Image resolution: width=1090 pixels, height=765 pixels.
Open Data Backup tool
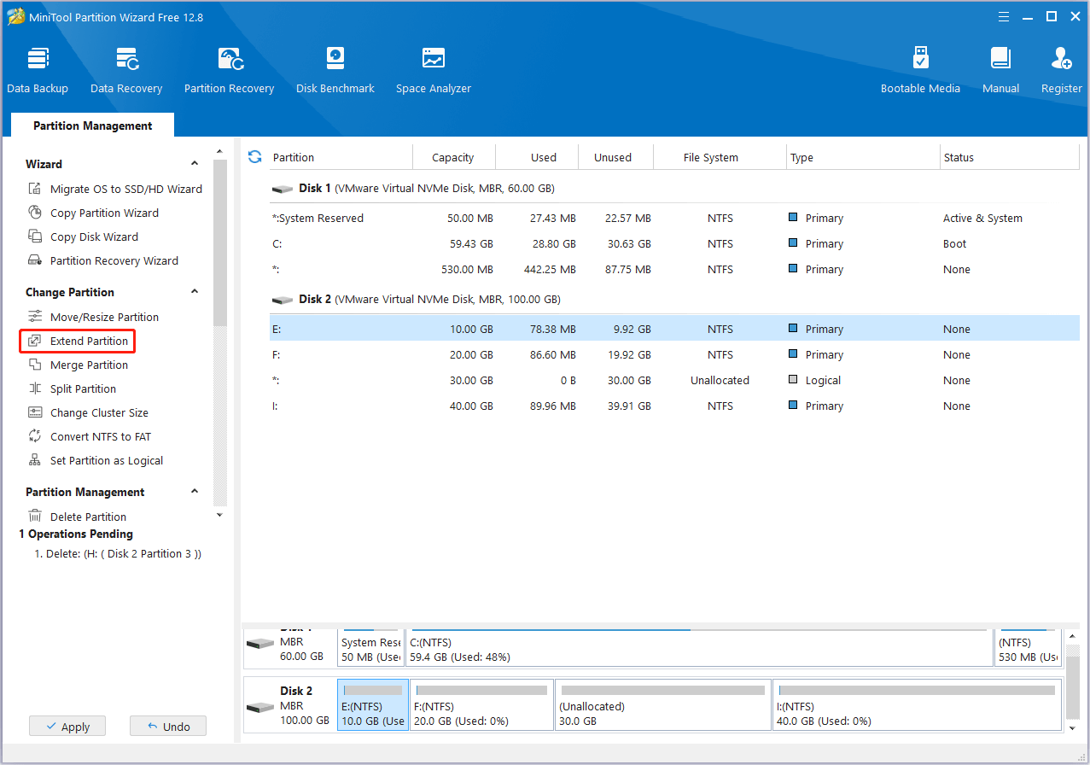(38, 71)
